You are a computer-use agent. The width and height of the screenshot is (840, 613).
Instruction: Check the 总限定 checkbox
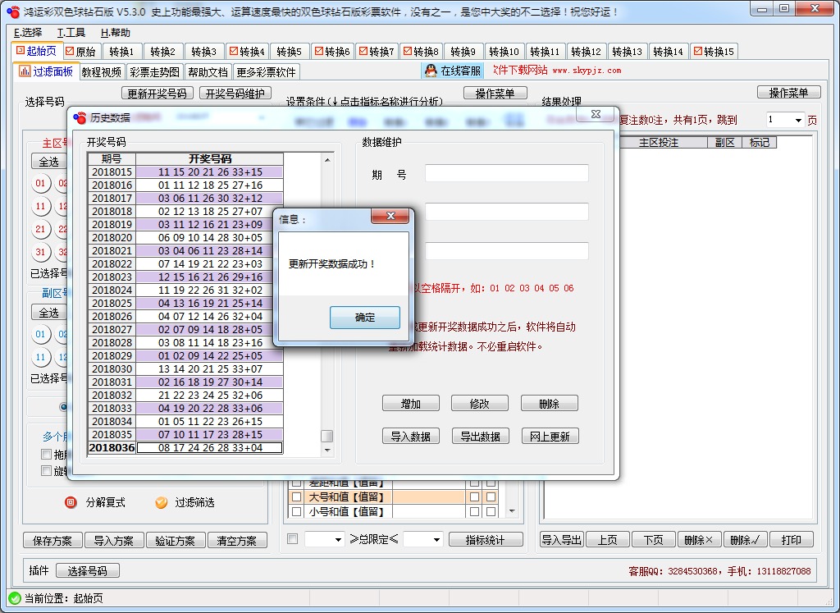click(292, 538)
